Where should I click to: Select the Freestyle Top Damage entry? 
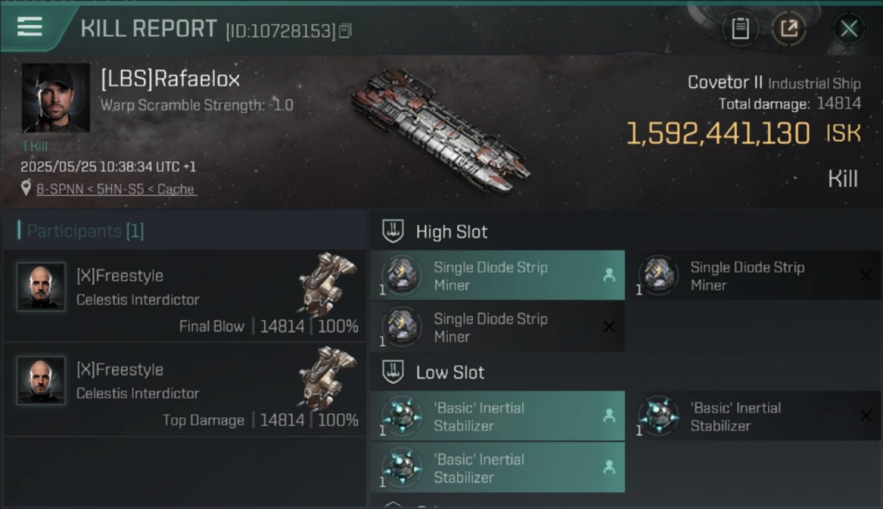click(185, 390)
